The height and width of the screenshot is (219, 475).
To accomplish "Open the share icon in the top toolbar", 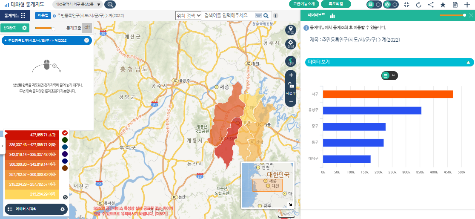I will tap(431, 5).
